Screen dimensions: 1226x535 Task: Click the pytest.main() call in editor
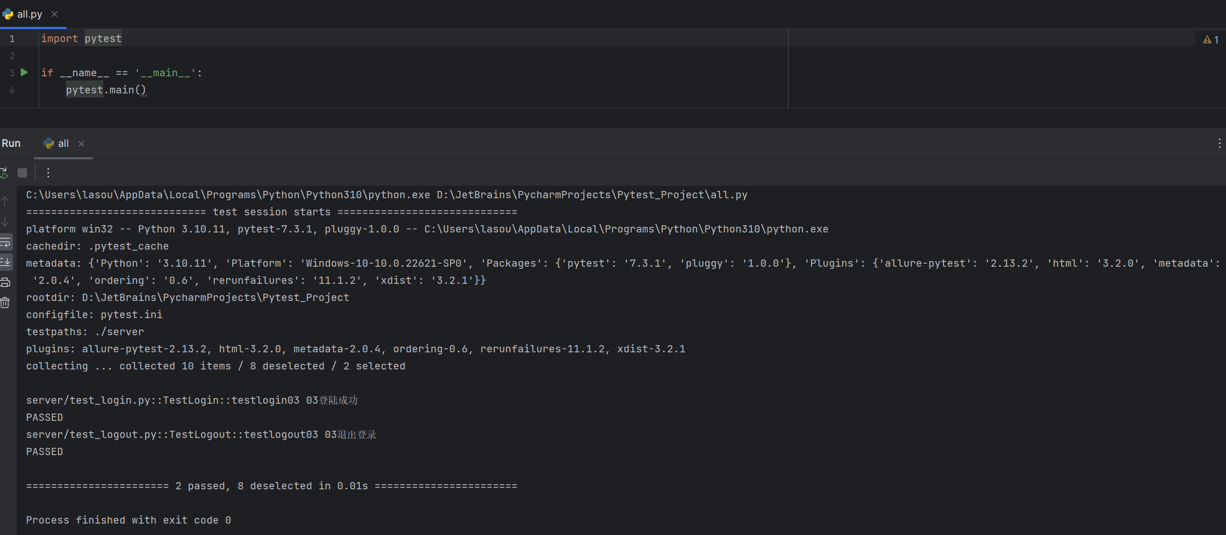tap(106, 90)
